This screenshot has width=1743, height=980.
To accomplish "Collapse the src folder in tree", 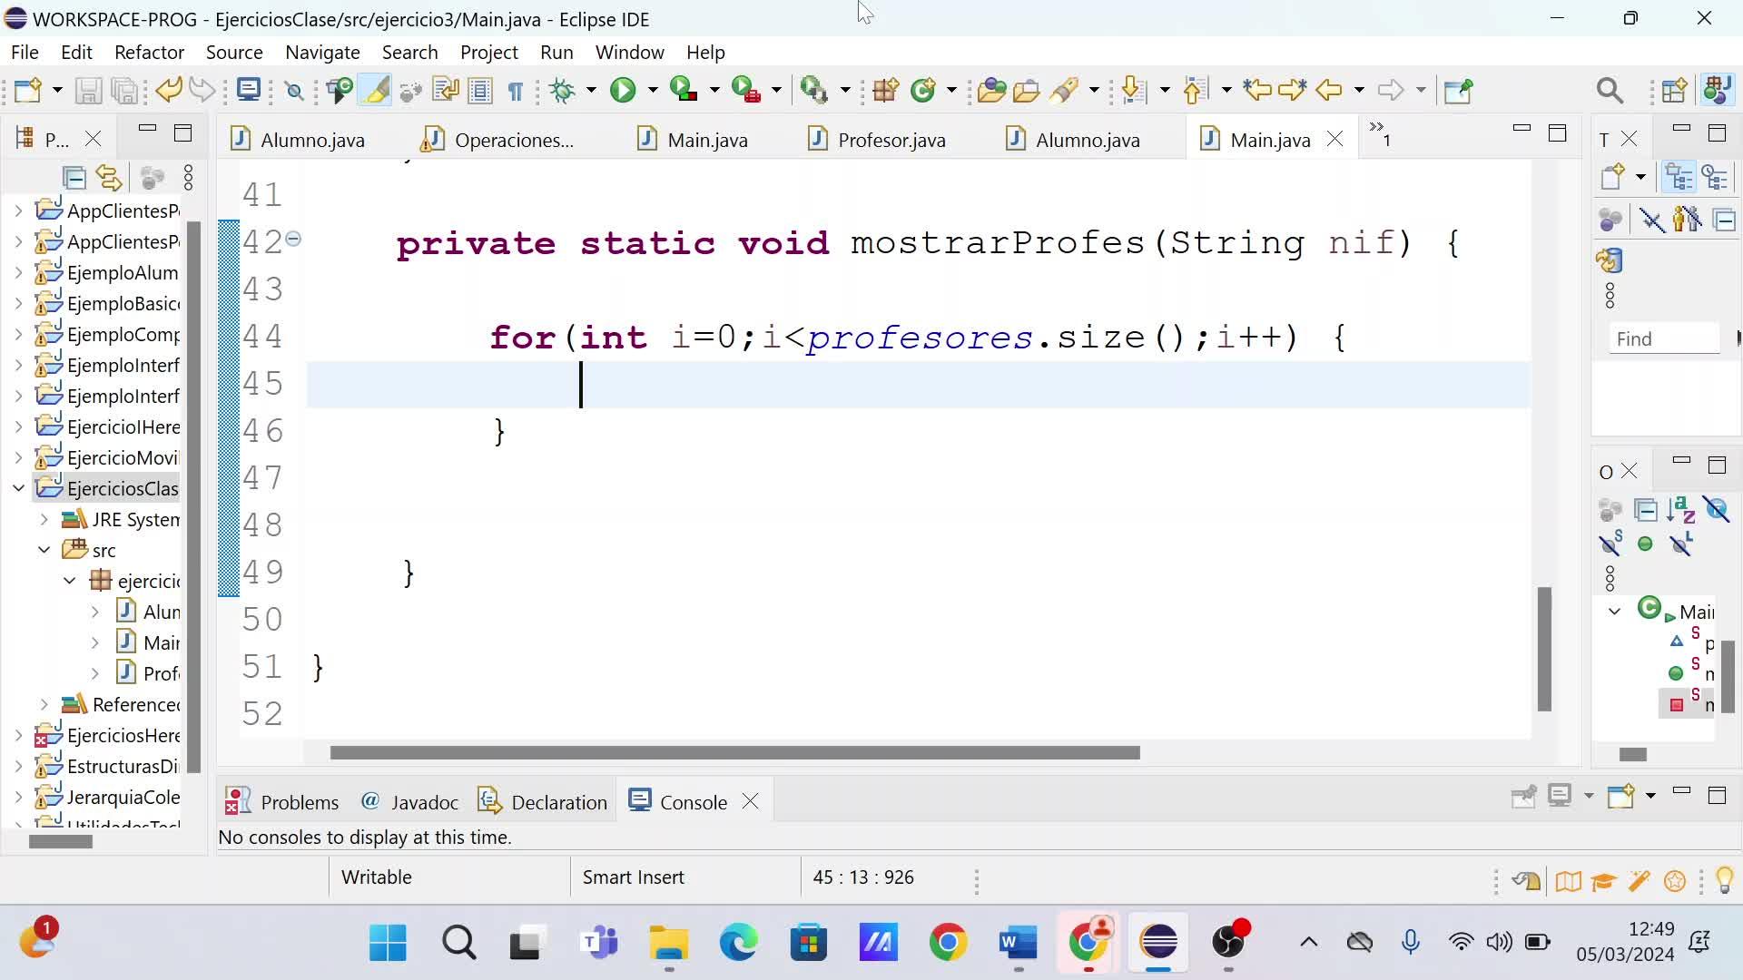I will point(44,550).
